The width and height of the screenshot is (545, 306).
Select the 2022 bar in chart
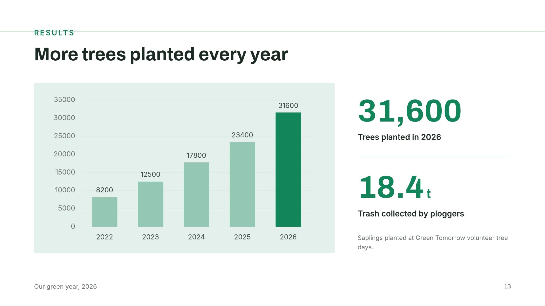(104, 212)
